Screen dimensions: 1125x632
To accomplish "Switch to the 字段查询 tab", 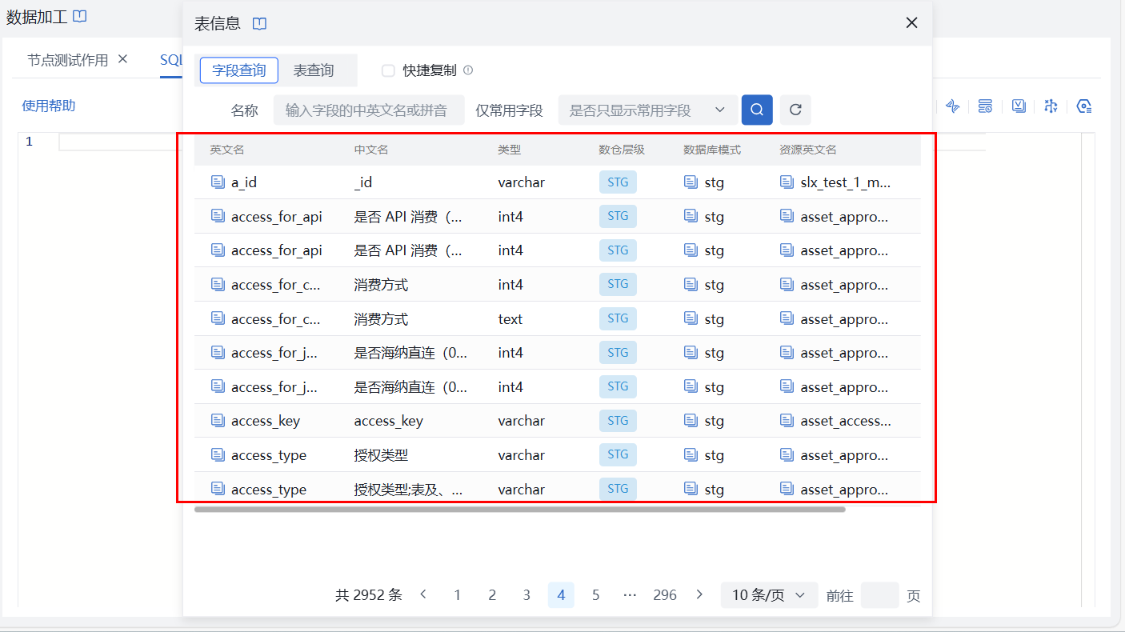I will pos(238,70).
